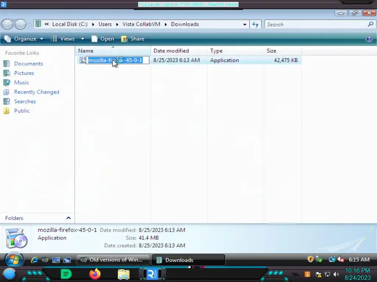Click the mozilla-firefox installer icon in the file list
The image size is (377, 282).
tap(82, 60)
